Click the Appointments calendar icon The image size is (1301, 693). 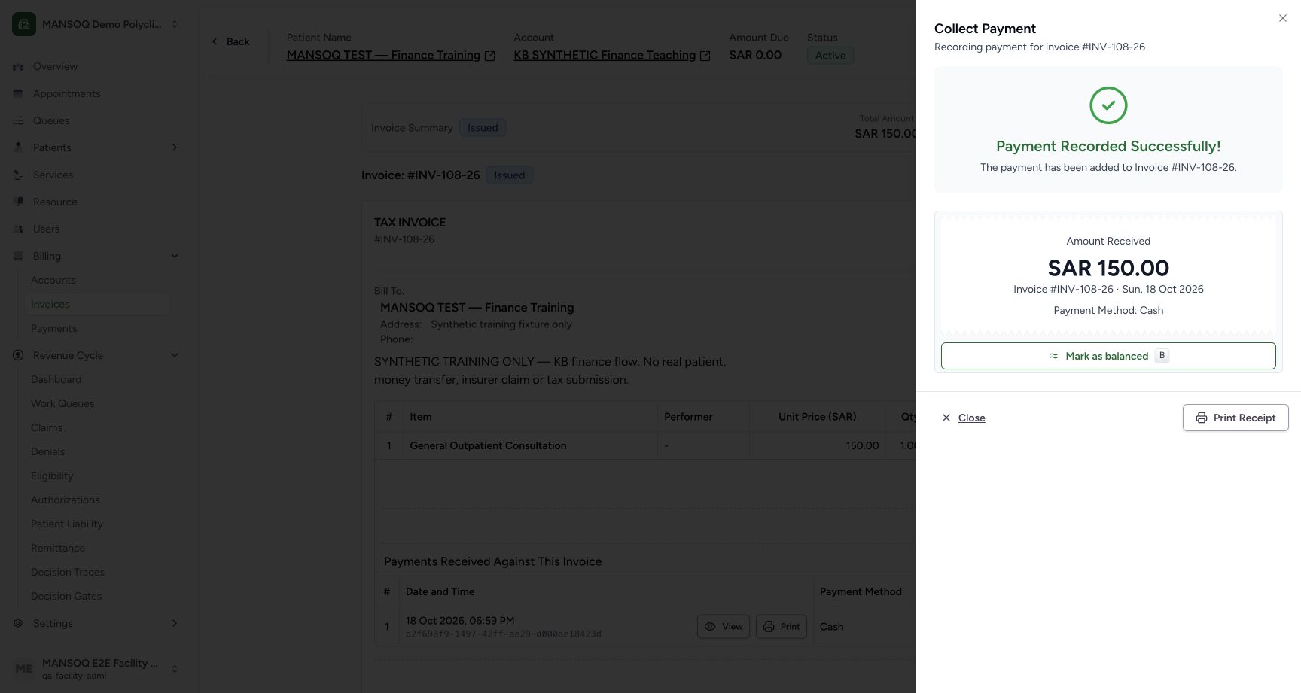coord(18,93)
